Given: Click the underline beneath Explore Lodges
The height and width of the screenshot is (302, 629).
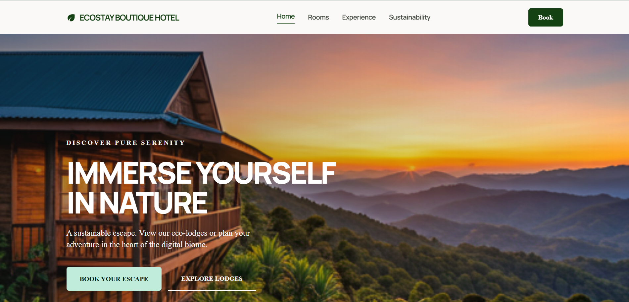Looking at the screenshot, I should (x=212, y=290).
